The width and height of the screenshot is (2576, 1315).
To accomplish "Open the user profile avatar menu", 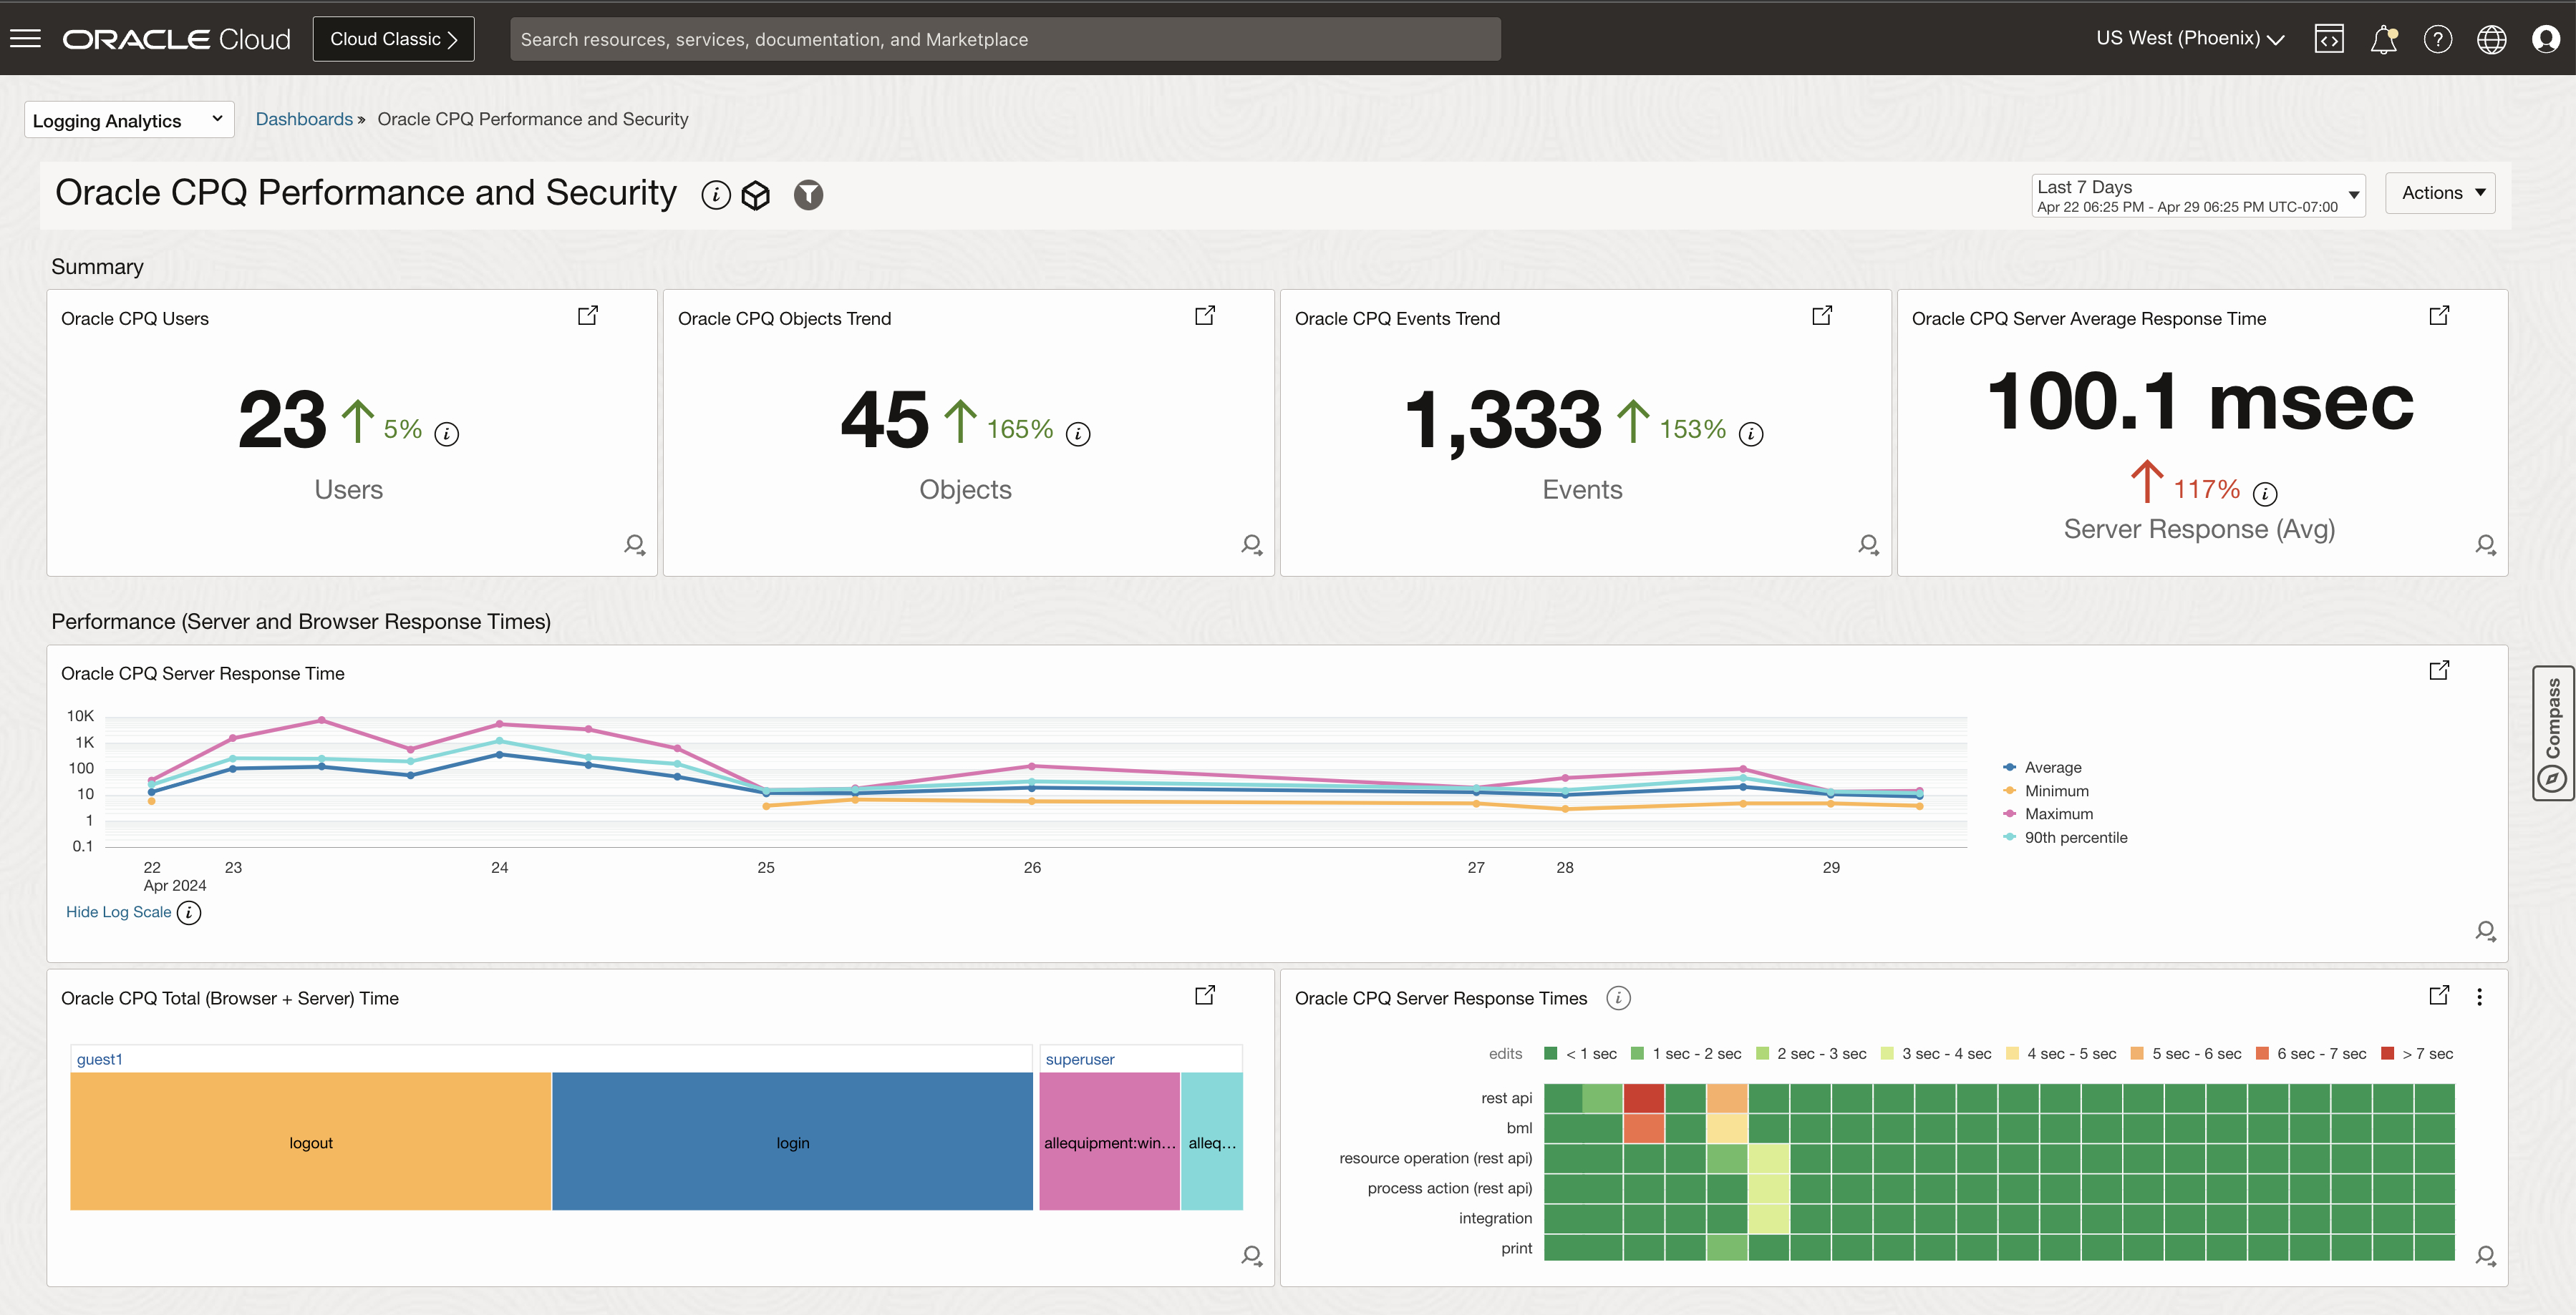I will tap(2545, 39).
